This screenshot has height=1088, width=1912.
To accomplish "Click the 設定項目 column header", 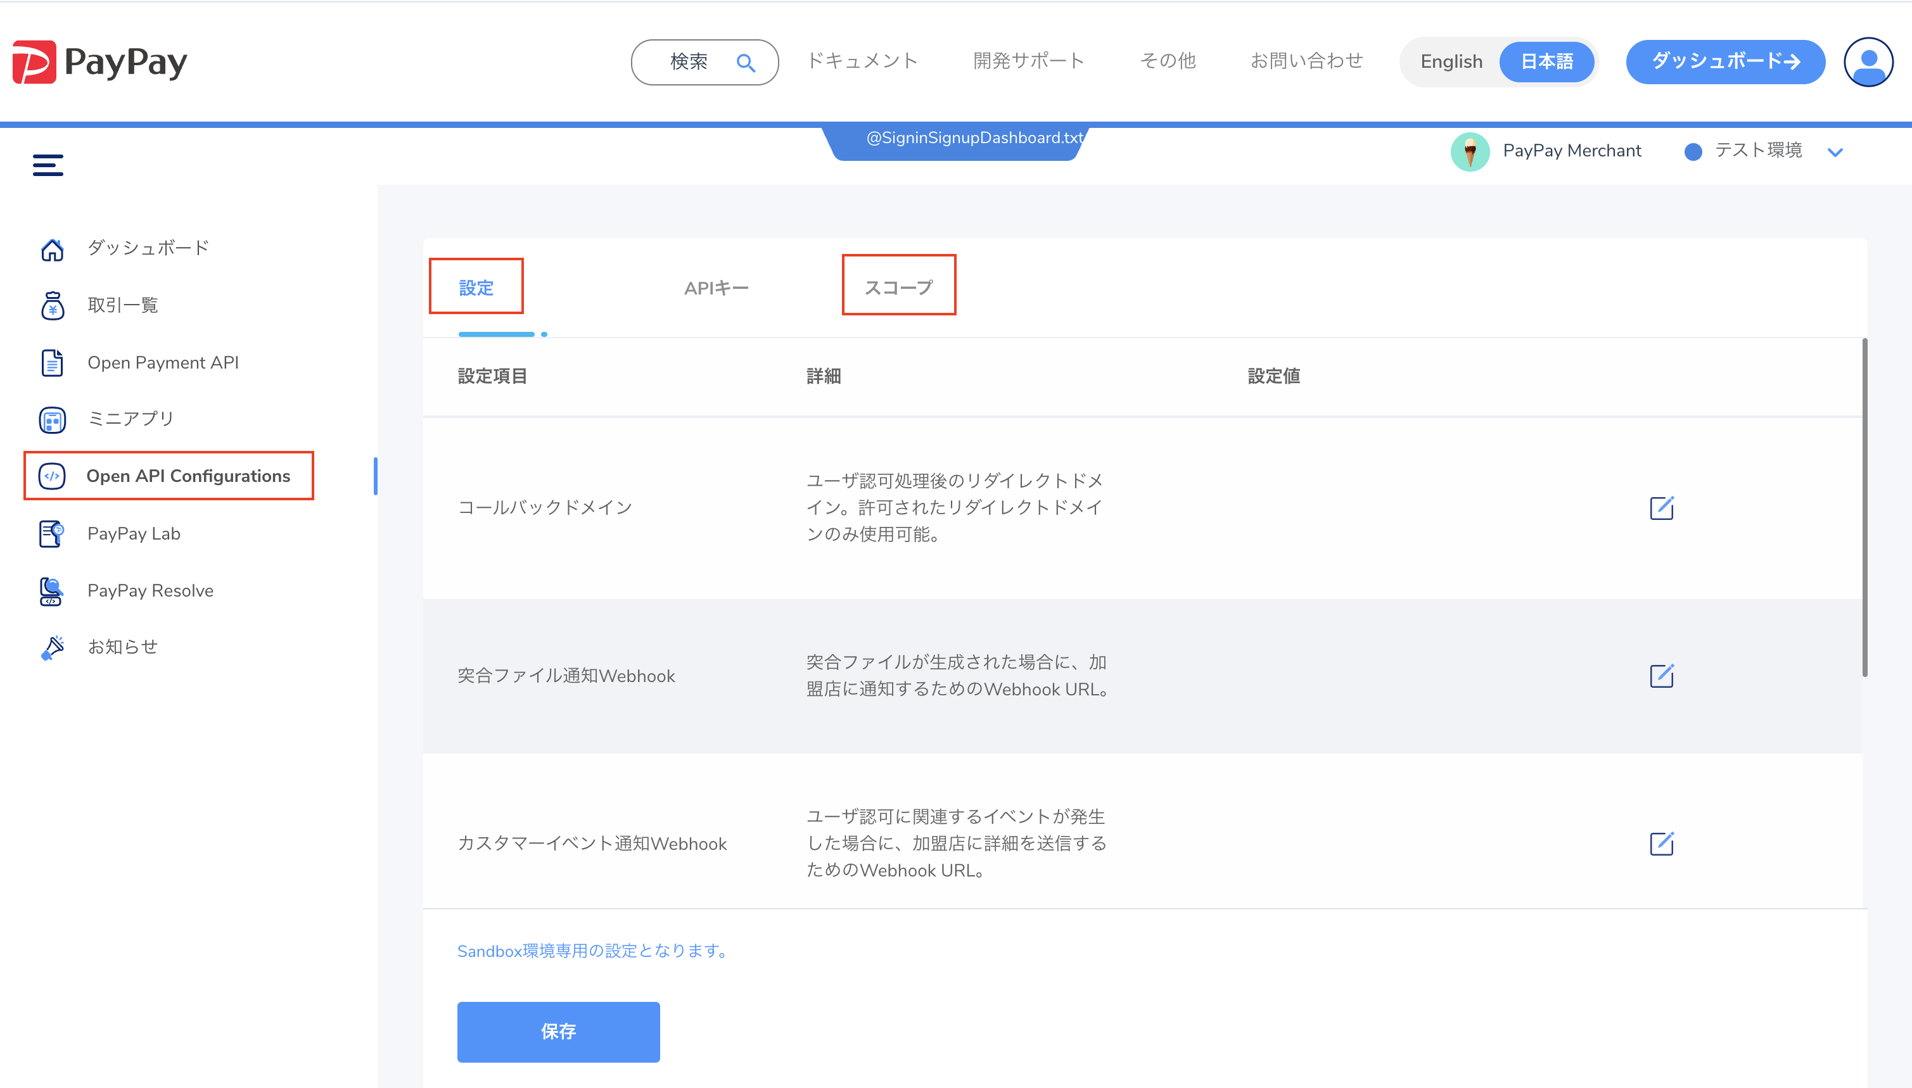I will tap(493, 376).
